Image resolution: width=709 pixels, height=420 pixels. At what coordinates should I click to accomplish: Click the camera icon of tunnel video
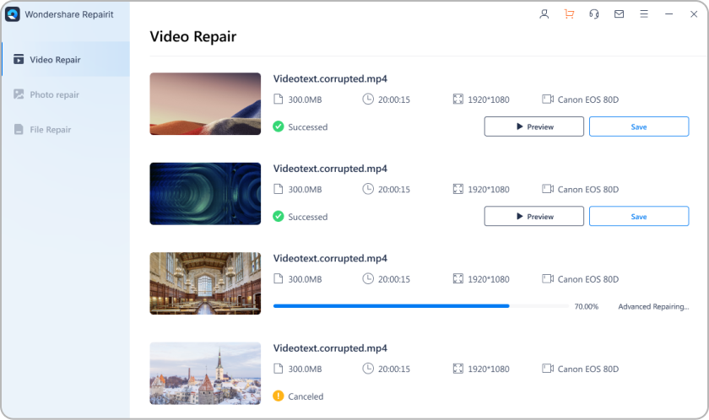[x=548, y=189]
